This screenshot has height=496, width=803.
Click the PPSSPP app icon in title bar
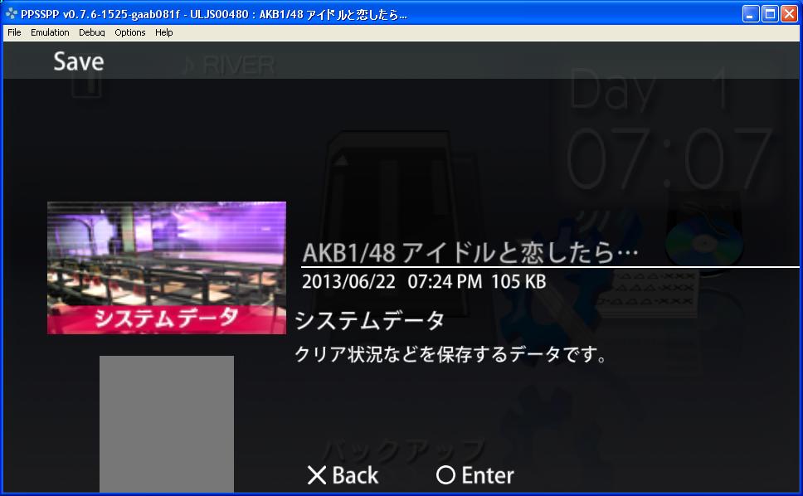11,14
